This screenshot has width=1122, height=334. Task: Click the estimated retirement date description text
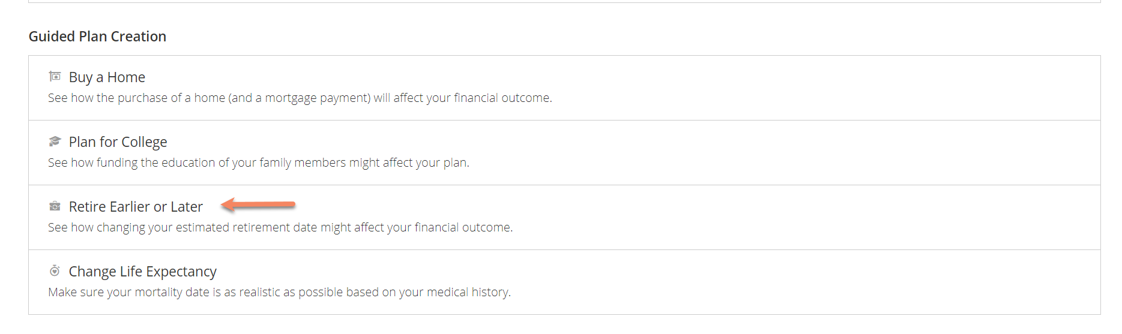click(280, 227)
